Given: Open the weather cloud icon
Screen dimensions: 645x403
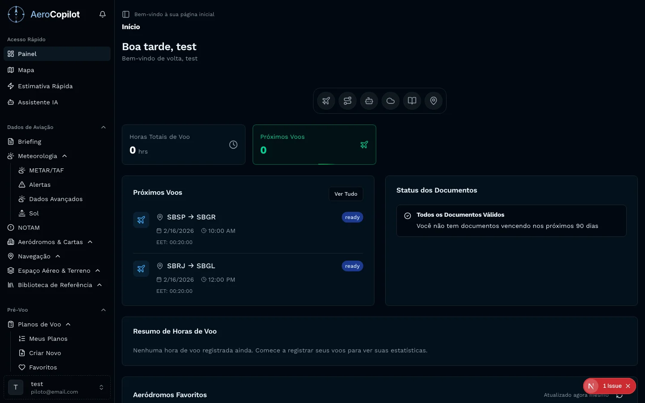Looking at the screenshot, I should point(390,101).
